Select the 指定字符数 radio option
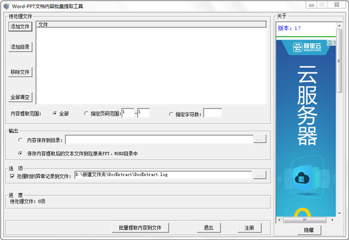 pos(171,114)
